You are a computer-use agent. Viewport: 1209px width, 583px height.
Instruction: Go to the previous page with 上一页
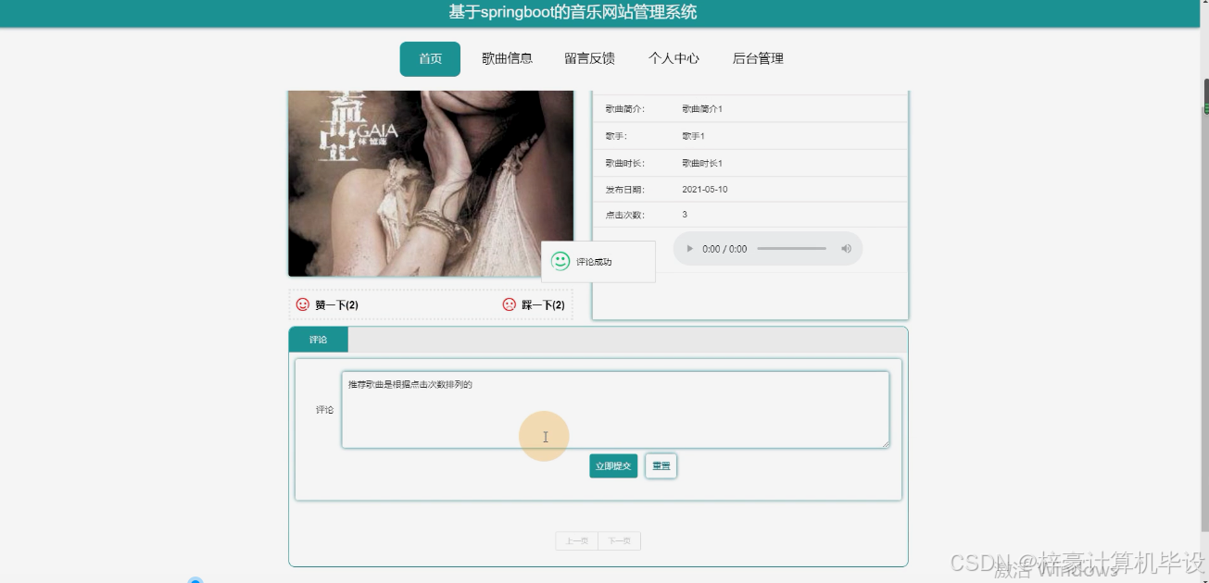click(575, 540)
